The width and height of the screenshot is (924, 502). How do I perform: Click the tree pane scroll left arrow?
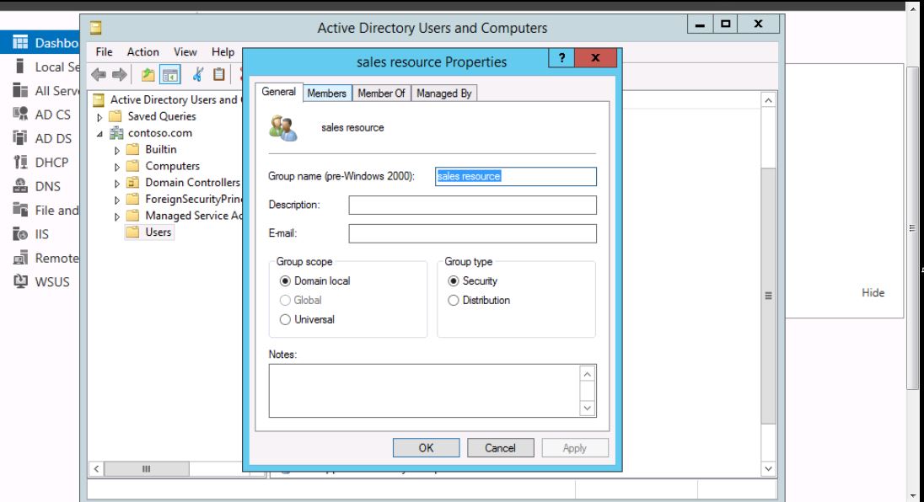[x=96, y=469]
